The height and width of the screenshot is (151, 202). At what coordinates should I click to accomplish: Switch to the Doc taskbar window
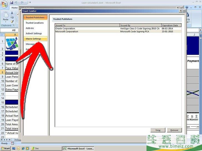(x=46, y=149)
